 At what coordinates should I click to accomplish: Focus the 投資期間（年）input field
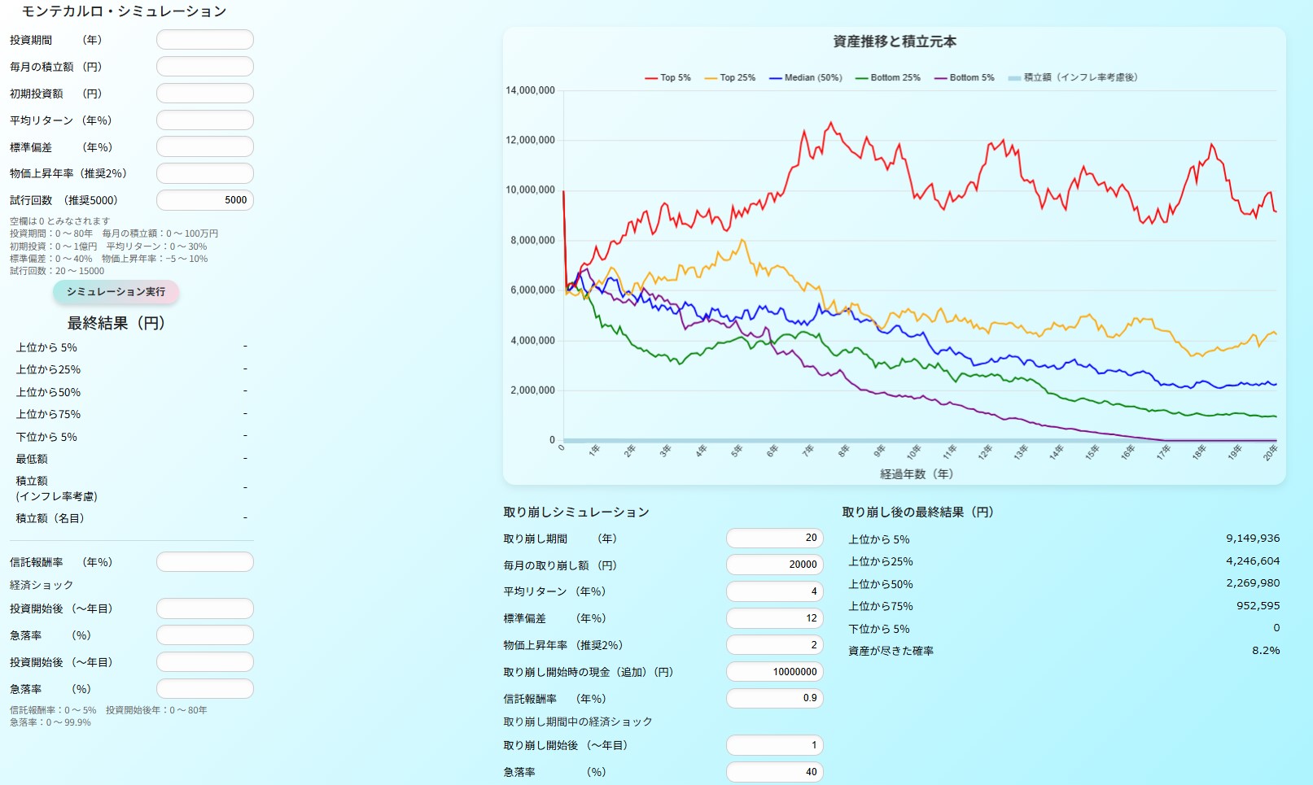(x=205, y=40)
